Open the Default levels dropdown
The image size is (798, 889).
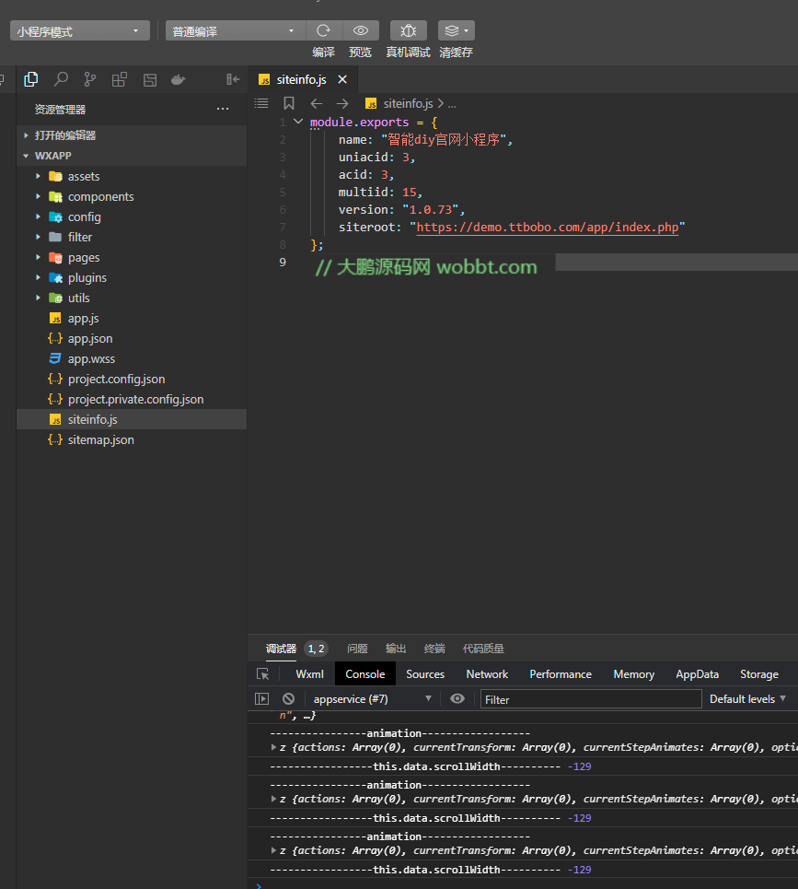click(747, 699)
